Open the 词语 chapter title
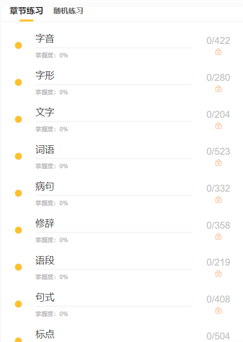This screenshot has height=342, width=243. [45, 149]
